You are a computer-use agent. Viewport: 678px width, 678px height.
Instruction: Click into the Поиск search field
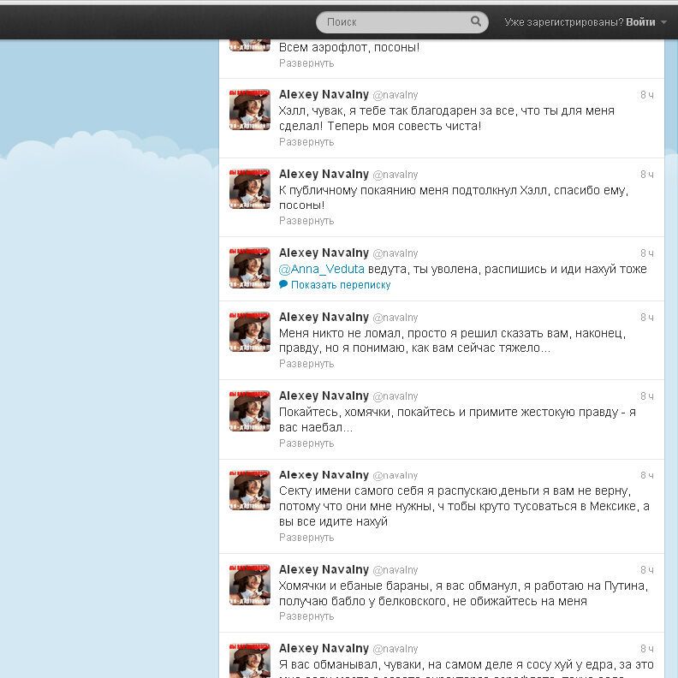click(394, 21)
